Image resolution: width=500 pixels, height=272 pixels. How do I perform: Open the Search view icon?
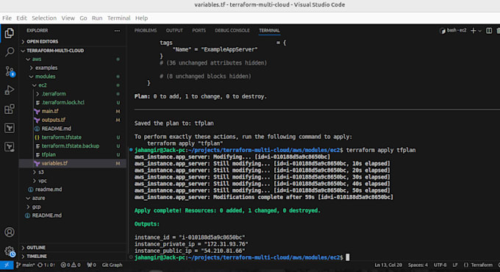tap(10, 52)
